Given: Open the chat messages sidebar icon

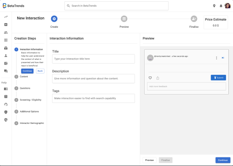Looking at the screenshot, I should pyautogui.click(x=6, y=71).
